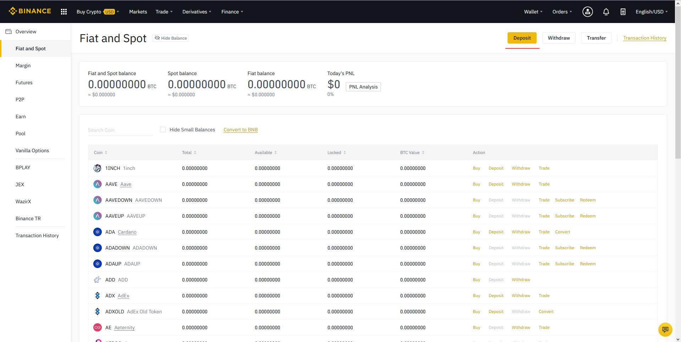681x342 pixels.
Task: Open the apps grid menu icon
Action: tap(64, 12)
